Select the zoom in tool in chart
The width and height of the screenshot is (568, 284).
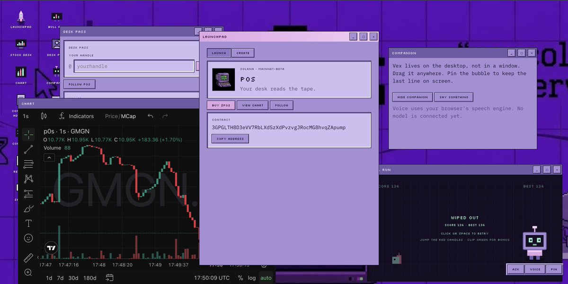pos(28,273)
